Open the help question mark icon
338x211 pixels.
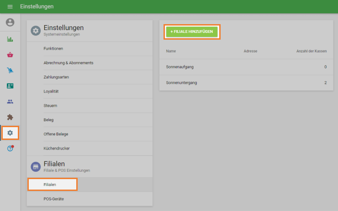(10, 149)
